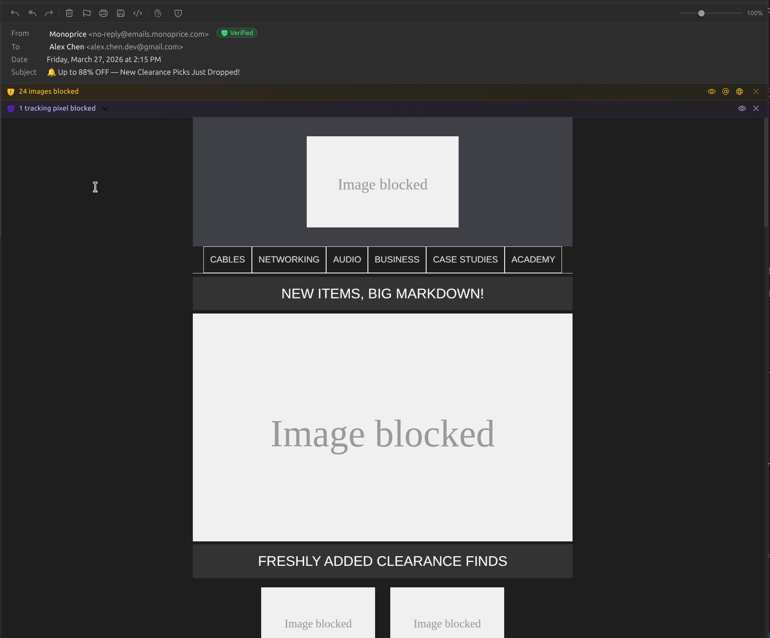This screenshot has width=770, height=638.
Task: Click the shield alert icon in the toolbar
Action: [x=178, y=13]
